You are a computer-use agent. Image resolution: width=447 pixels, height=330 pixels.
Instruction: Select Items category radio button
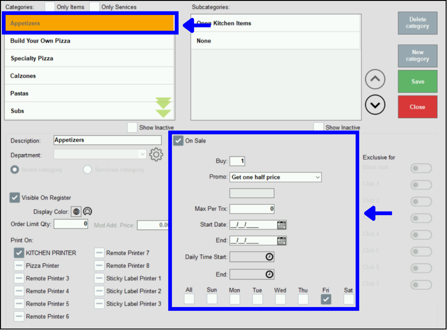click(x=15, y=170)
